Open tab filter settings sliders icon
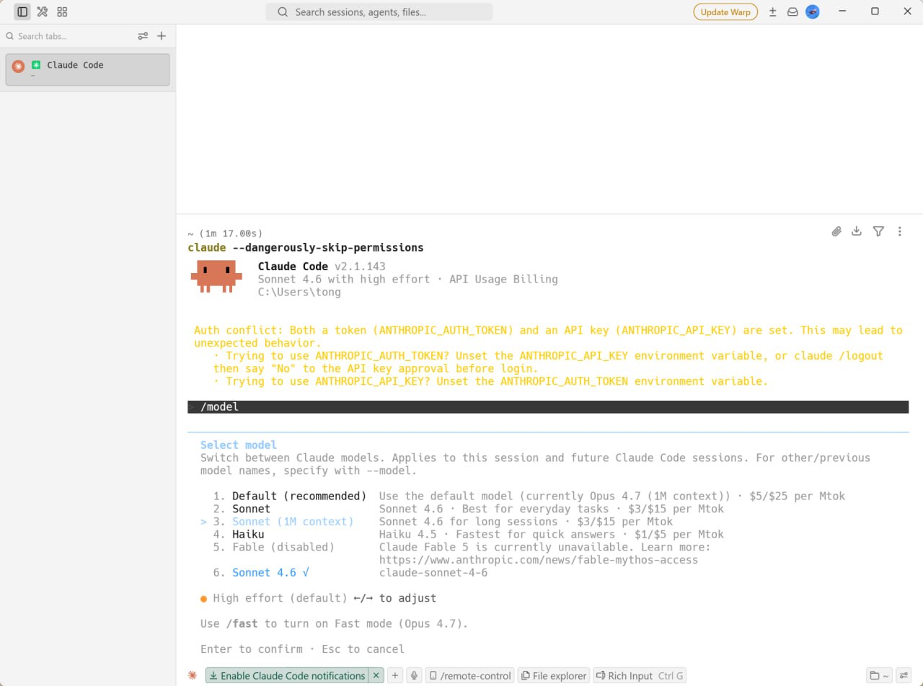This screenshot has width=923, height=686. point(143,36)
